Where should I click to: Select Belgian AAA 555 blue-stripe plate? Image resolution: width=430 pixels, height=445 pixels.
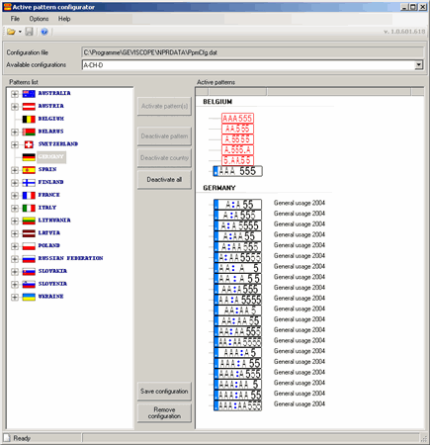pos(237,171)
